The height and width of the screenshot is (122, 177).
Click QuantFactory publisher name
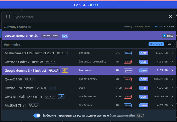click(x=88, y=79)
